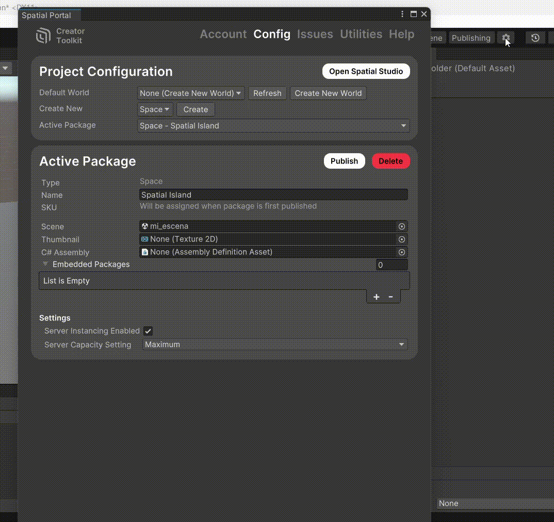Open object picker for C# Assembly field
Viewport: 554px width, 522px height.
402,252
